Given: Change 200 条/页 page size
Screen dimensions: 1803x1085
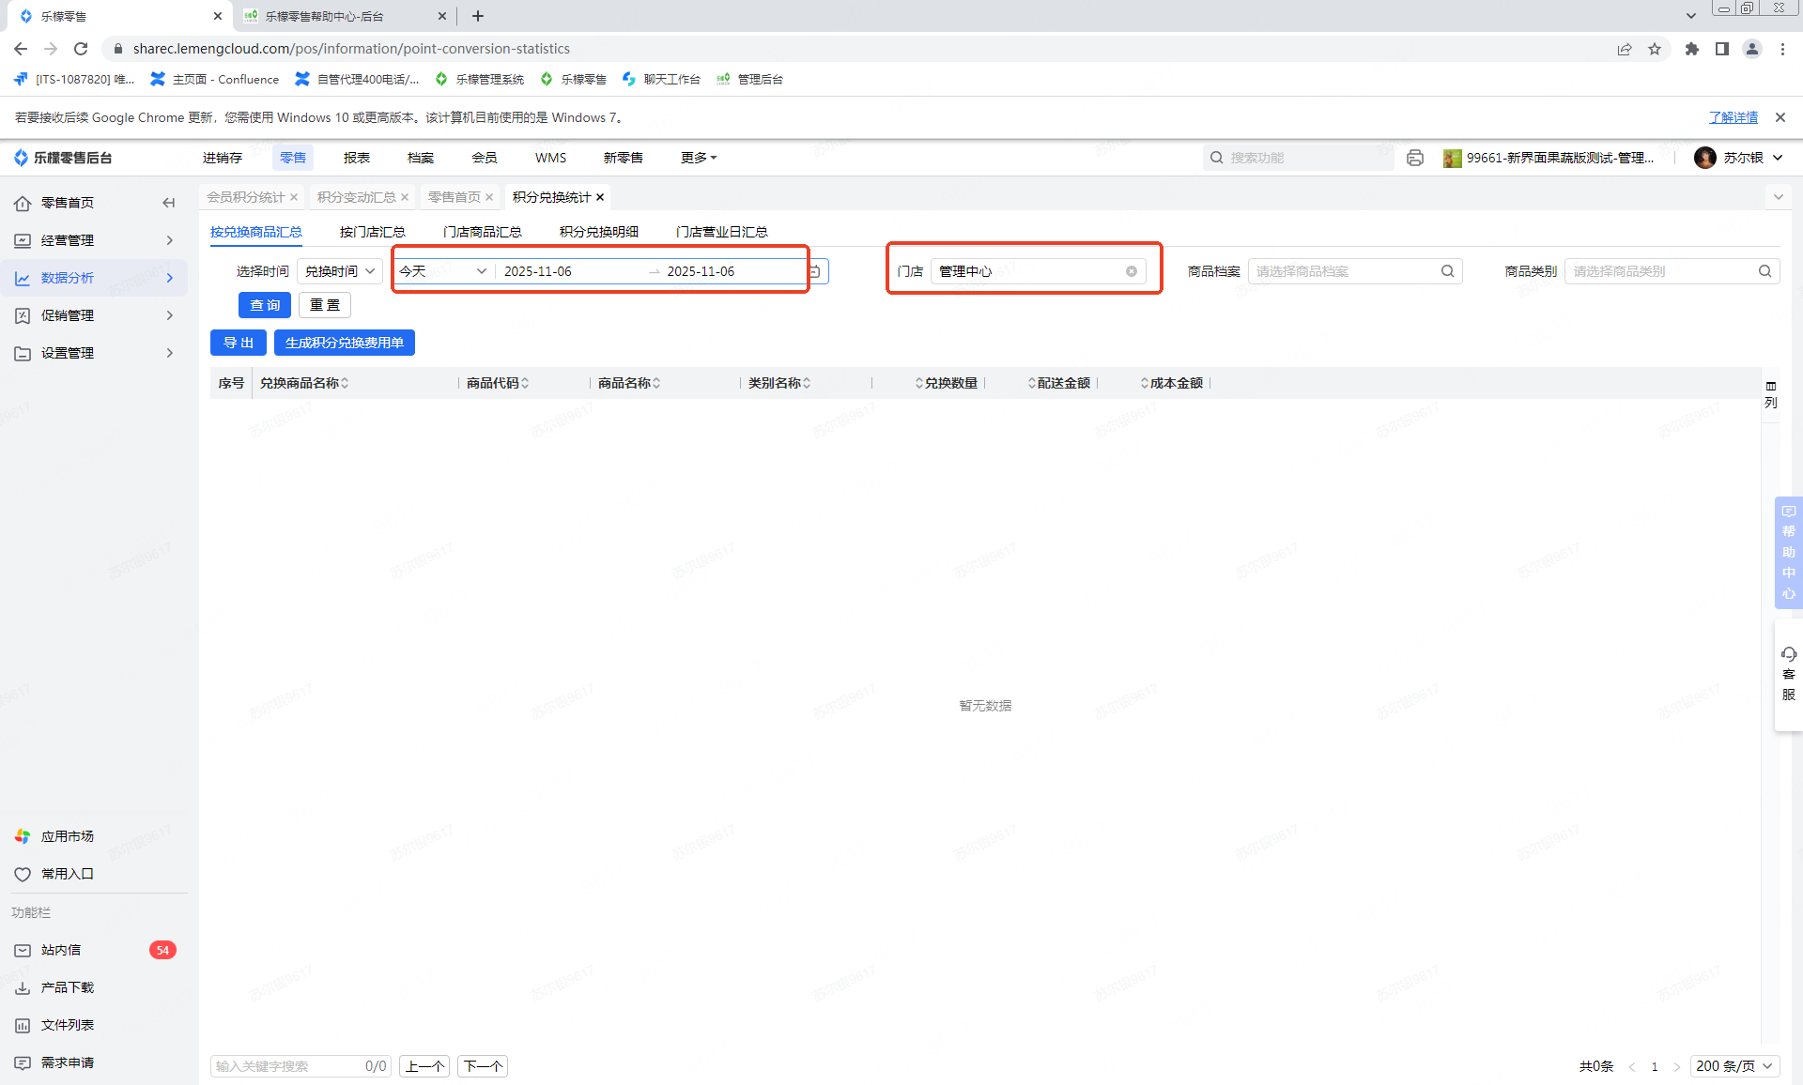Looking at the screenshot, I should point(1734,1066).
